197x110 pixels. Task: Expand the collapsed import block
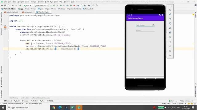(x=21, y=21)
